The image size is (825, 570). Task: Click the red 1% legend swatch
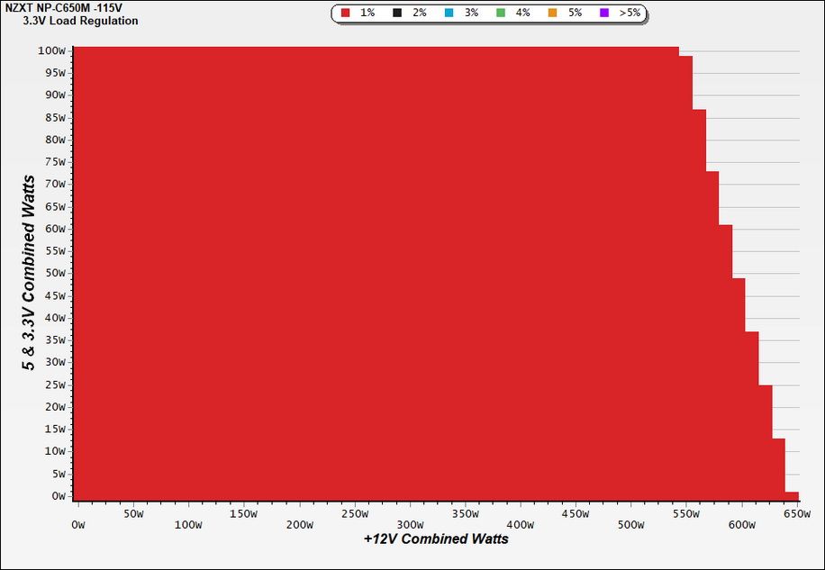(x=345, y=13)
